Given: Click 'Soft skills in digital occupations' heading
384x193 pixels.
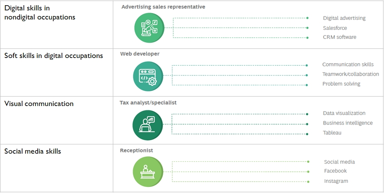Looking at the screenshot, I should (x=54, y=55).
